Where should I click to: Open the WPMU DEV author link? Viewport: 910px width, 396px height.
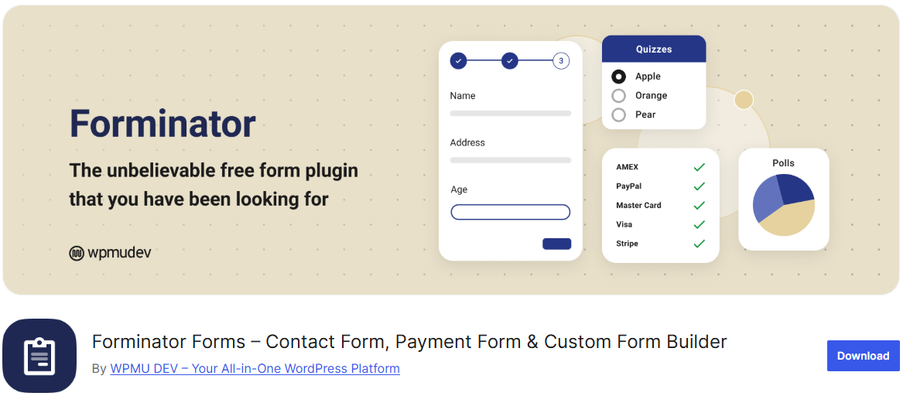pyautogui.click(x=255, y=368)
